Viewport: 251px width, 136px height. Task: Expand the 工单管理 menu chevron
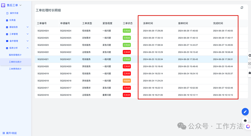point(27,34)
